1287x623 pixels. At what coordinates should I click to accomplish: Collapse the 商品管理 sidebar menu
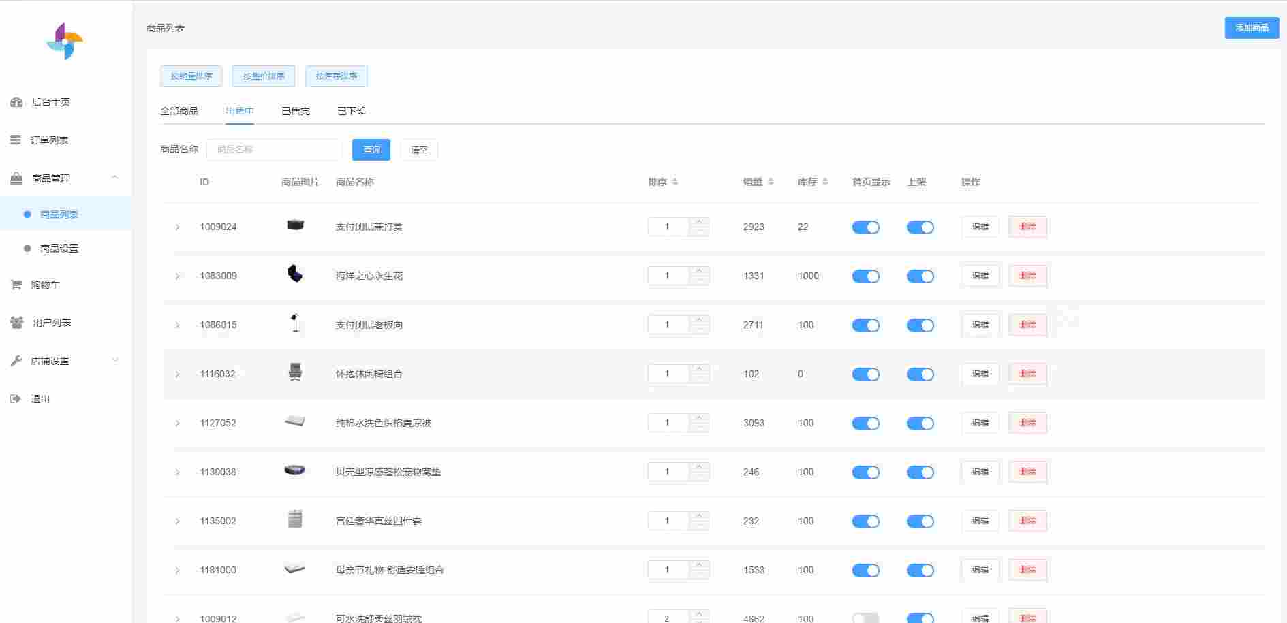pyautogui.click(x=114, y=178)
